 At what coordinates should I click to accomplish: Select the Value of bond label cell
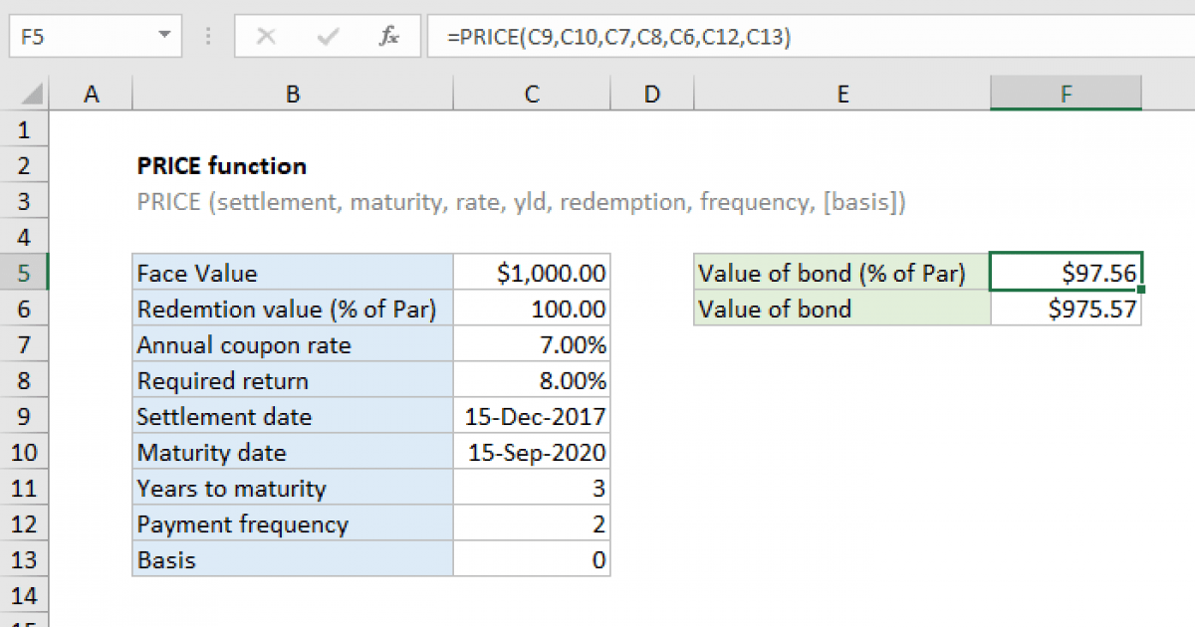click(841, 309)
